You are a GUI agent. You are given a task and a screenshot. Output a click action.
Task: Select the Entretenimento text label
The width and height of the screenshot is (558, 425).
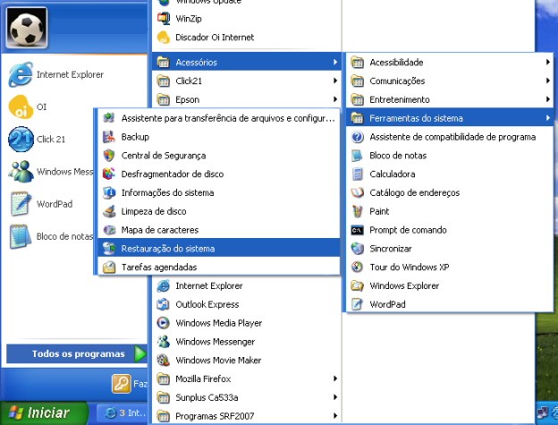click(400, 99)
